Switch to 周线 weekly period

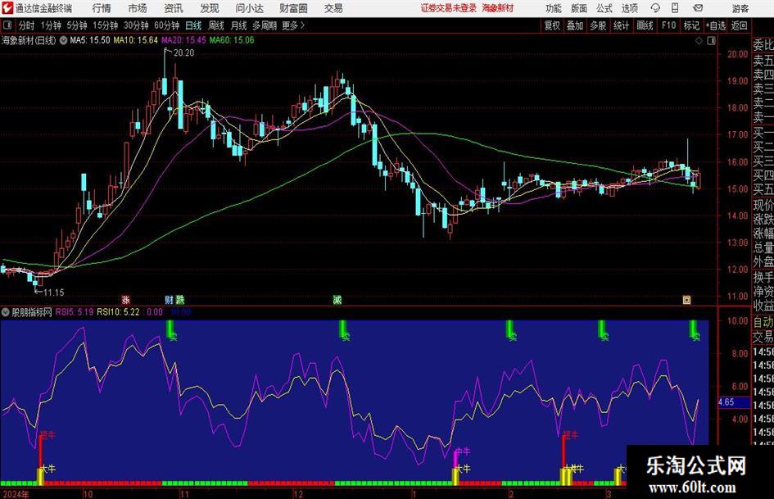click(216, 25)
